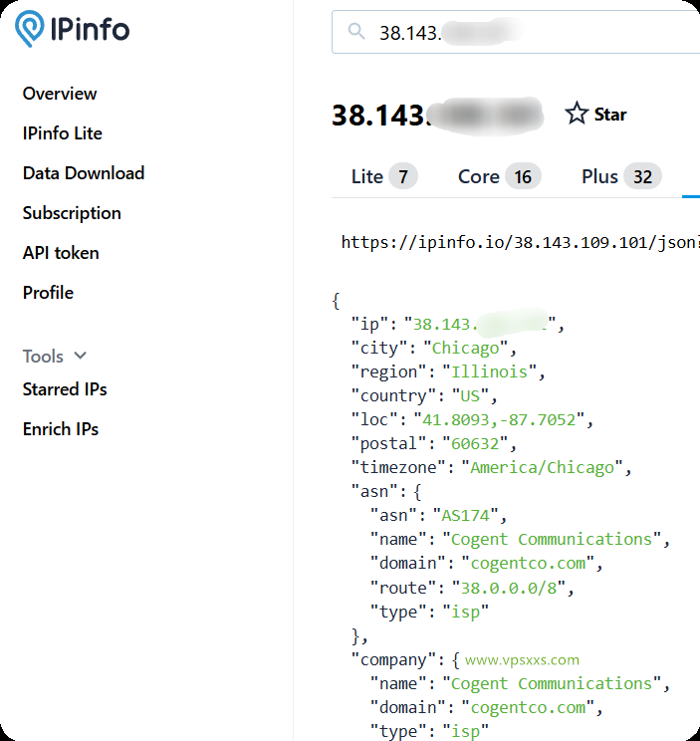Click the "Chicago" city value
700x741 pixels.
466,349
